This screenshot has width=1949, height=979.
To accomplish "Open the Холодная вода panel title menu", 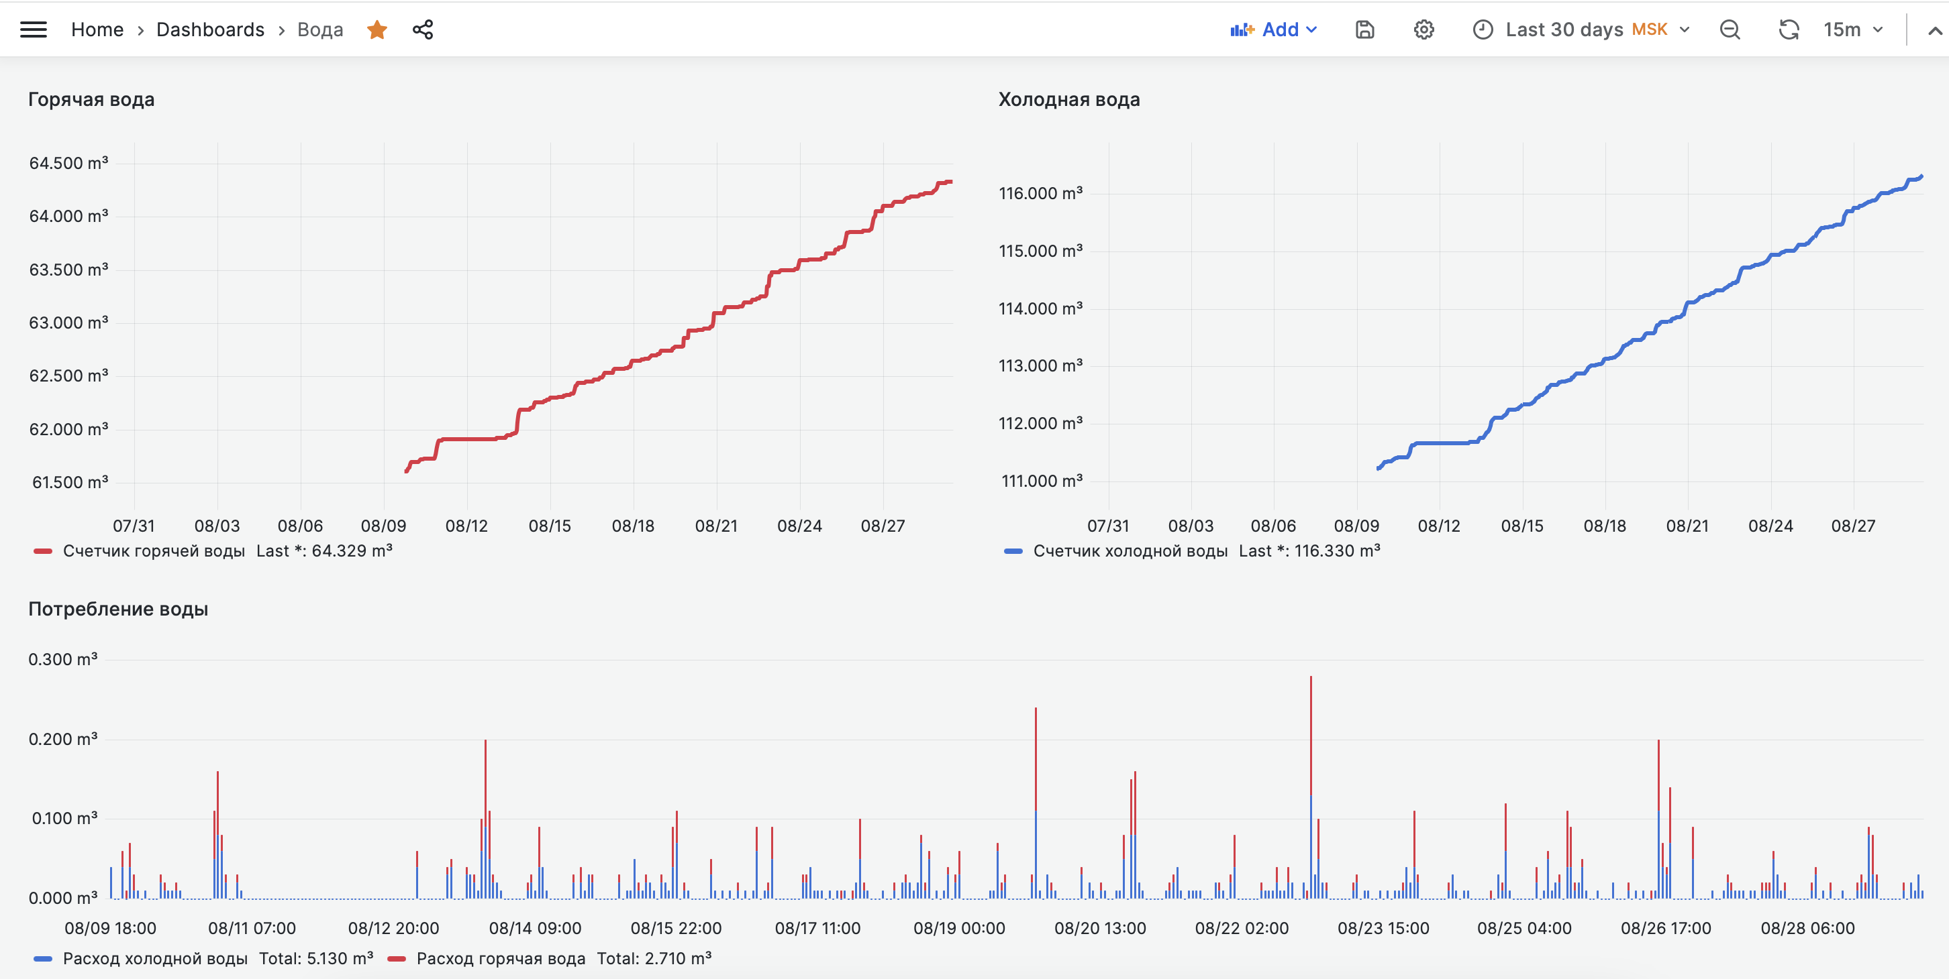I will tap(1068, 99).
